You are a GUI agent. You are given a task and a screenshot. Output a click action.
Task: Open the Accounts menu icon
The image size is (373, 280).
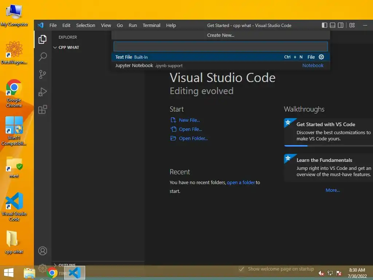click(x=43, y=251)
